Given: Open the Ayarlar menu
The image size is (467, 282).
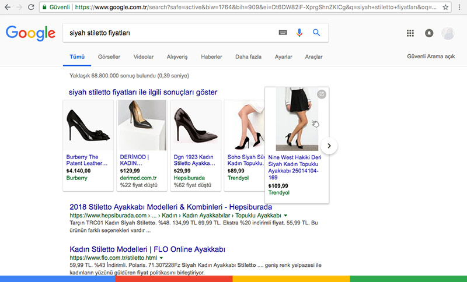Looking at the screenshot, I should point(283,57).
